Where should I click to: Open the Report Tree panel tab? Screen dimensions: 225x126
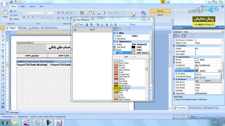pos(211,108)
